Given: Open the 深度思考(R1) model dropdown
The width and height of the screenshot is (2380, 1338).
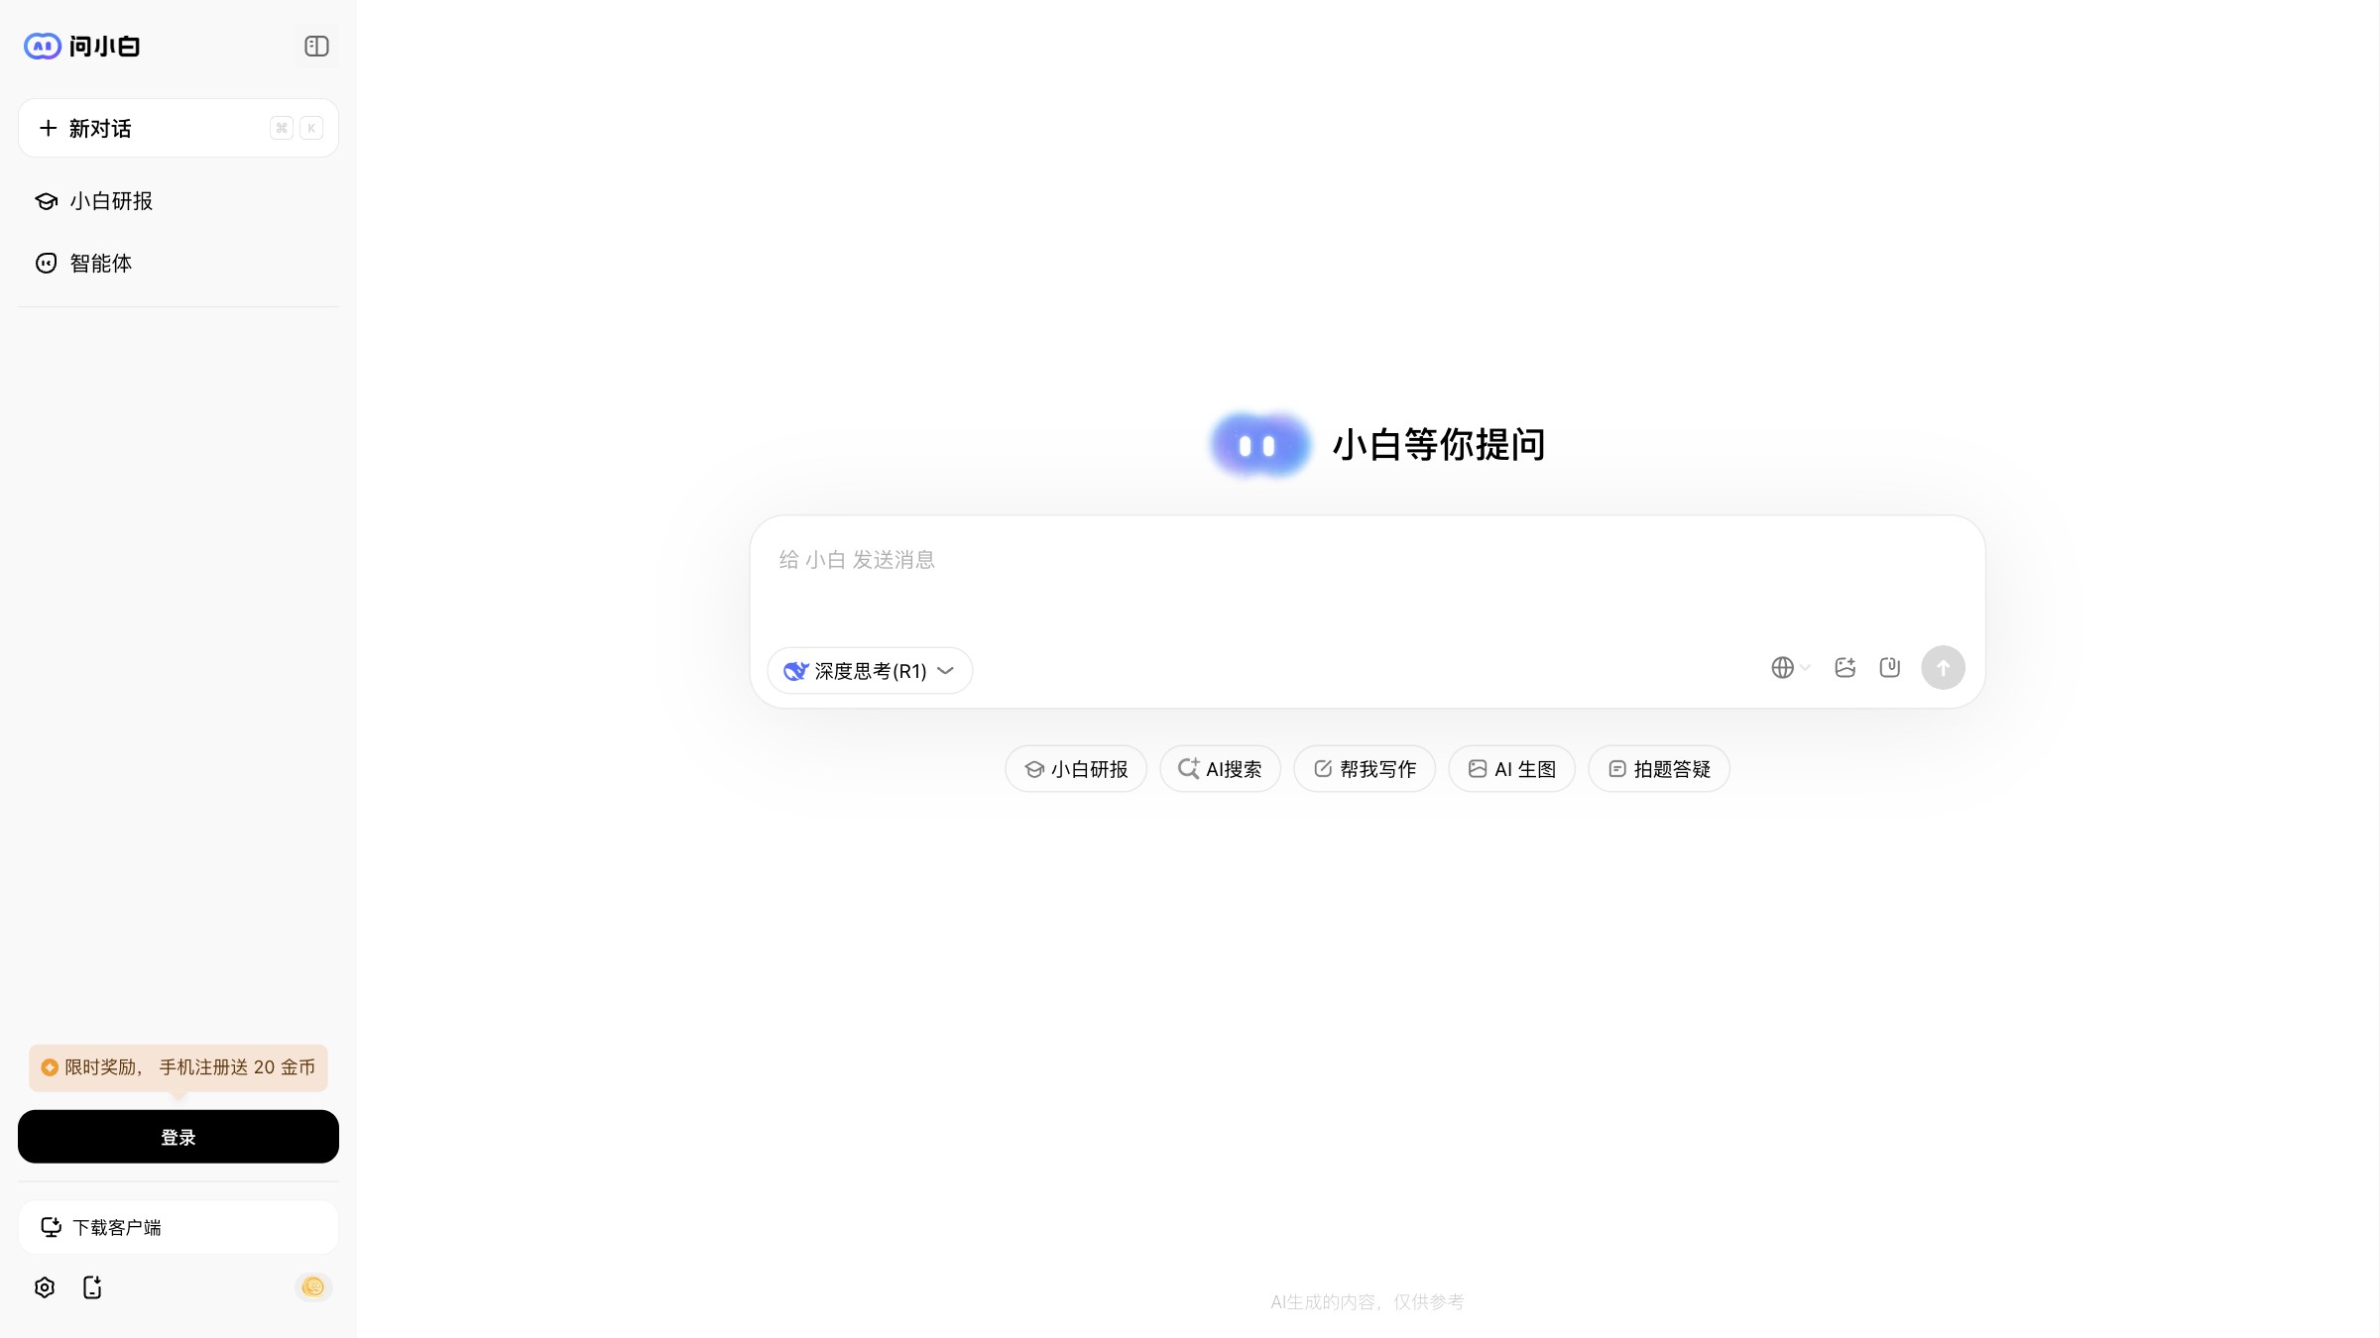Looking at the screenshot, I should click(x=870, y=671).
